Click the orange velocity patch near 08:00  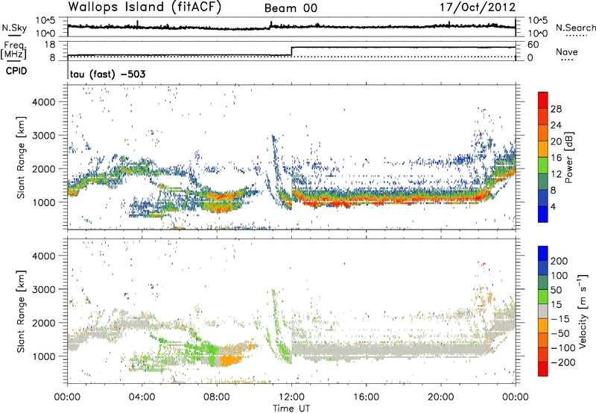click(229, 360)
